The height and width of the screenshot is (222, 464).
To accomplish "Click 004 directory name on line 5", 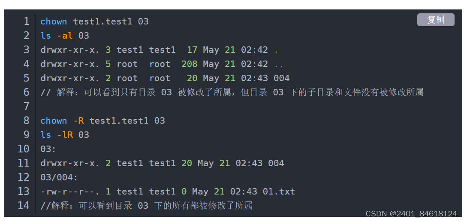I will pyautogui.click(x=281, y=78).
